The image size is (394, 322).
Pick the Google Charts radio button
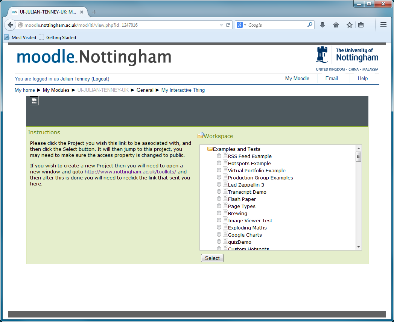219,234
